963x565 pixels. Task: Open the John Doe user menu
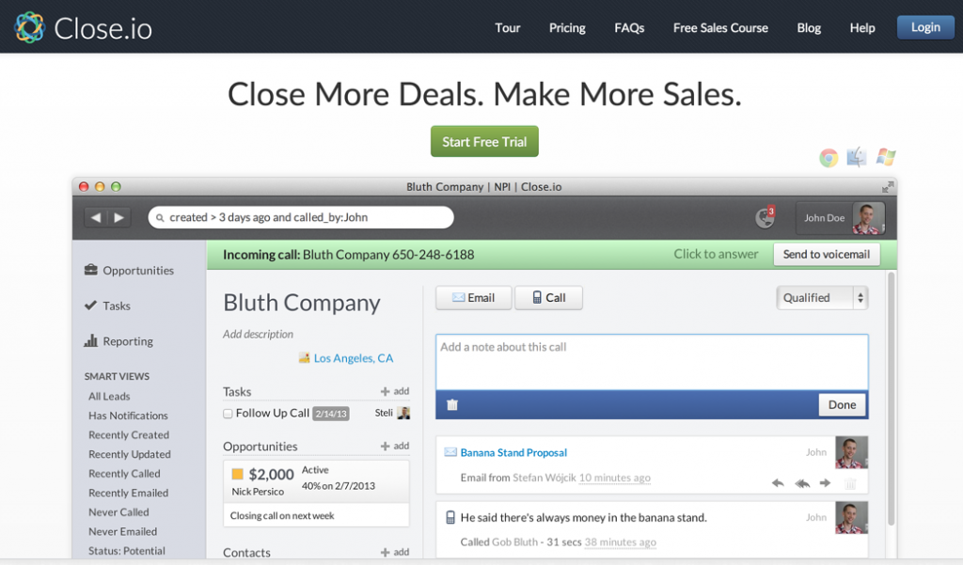[x=840, y=218]
